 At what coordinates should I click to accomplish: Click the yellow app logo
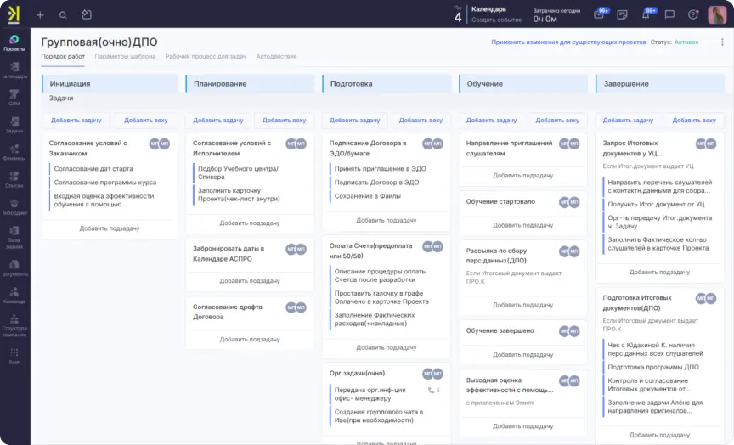click(x=14, y=14)
